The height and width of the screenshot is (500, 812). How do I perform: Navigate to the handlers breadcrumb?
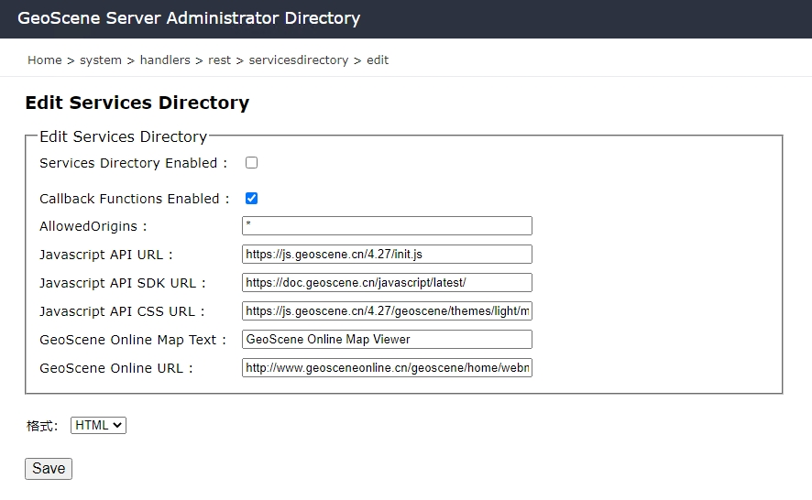click(x=165, y=60)
